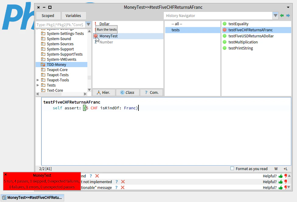Go forward with the blue history arrow
This screenshot has width=297, height=202.
(x=288, y=15)
